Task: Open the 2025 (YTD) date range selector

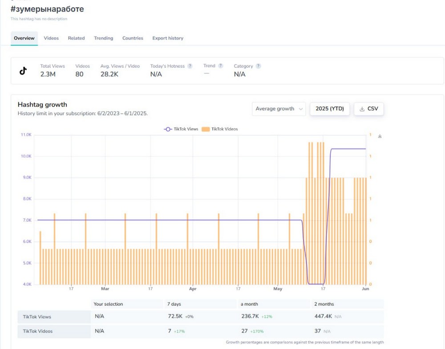Action: pyautogui.click(x=329, y=109)
